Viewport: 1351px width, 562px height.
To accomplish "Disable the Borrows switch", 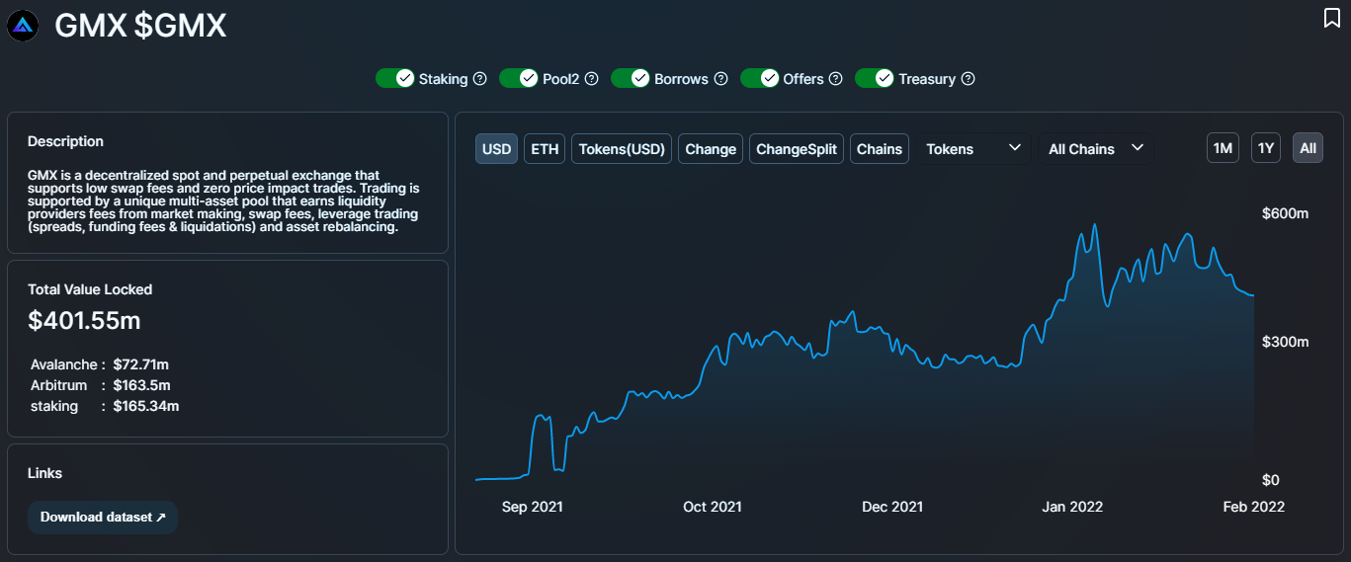I will [x=630, y=78].
